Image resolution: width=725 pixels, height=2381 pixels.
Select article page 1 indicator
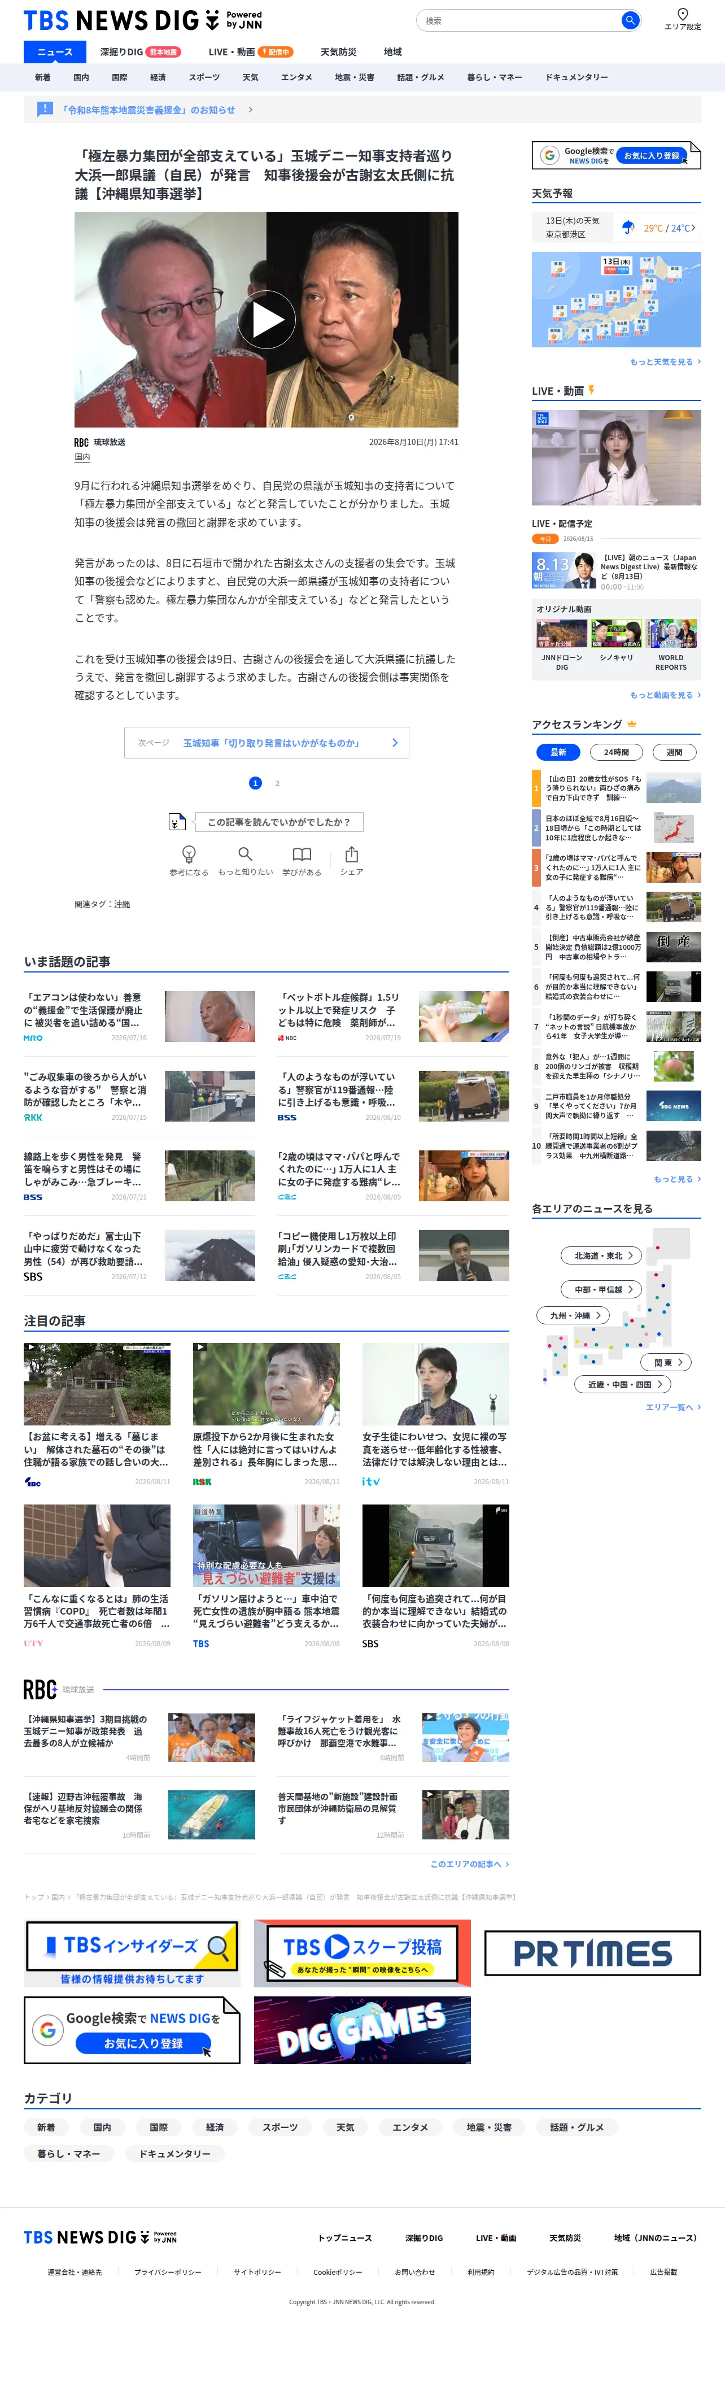(x=256, y=783)
